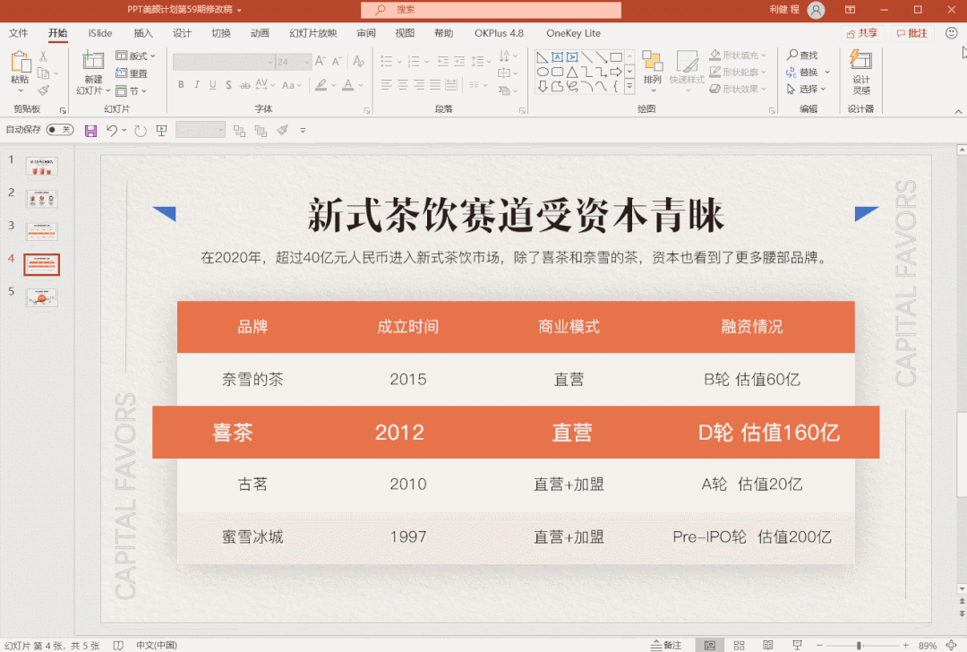Switch to the 插入 Insert tab
This screenshot has width=967, height=652.
point(143,33)
